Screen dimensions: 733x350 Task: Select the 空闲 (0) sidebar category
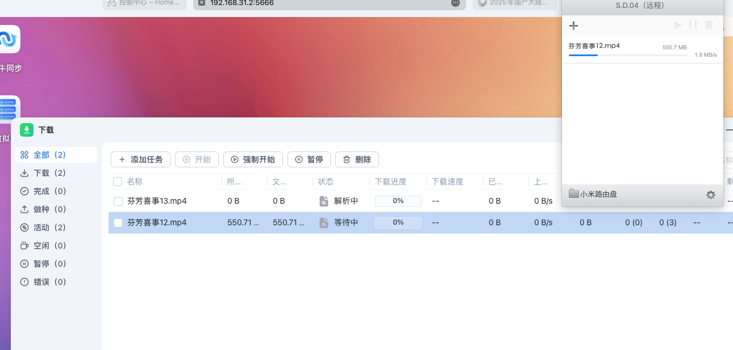56,246
